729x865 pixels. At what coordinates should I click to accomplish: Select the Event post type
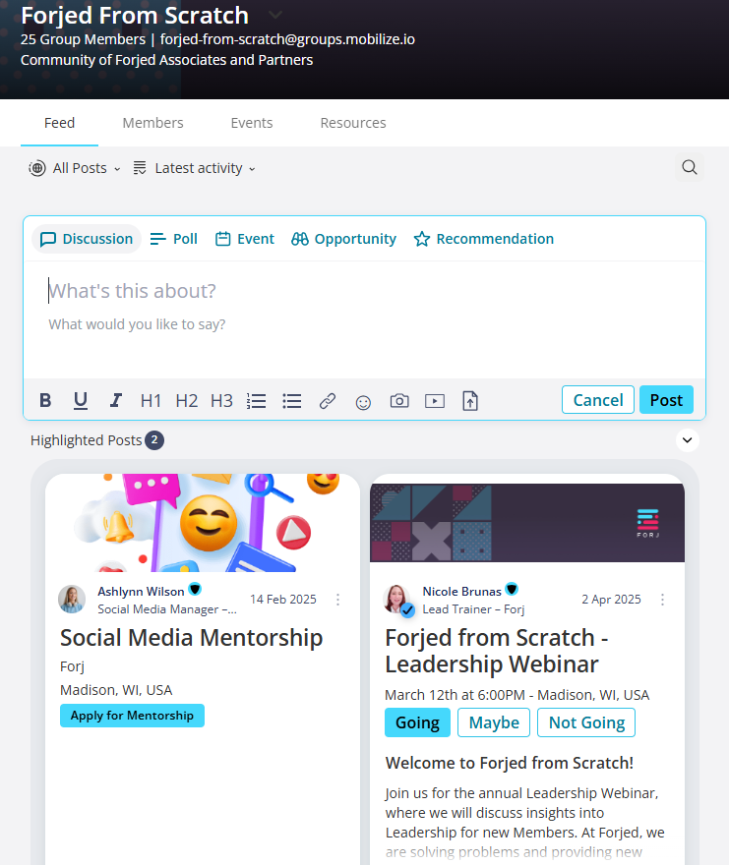(x=245, y=239)
